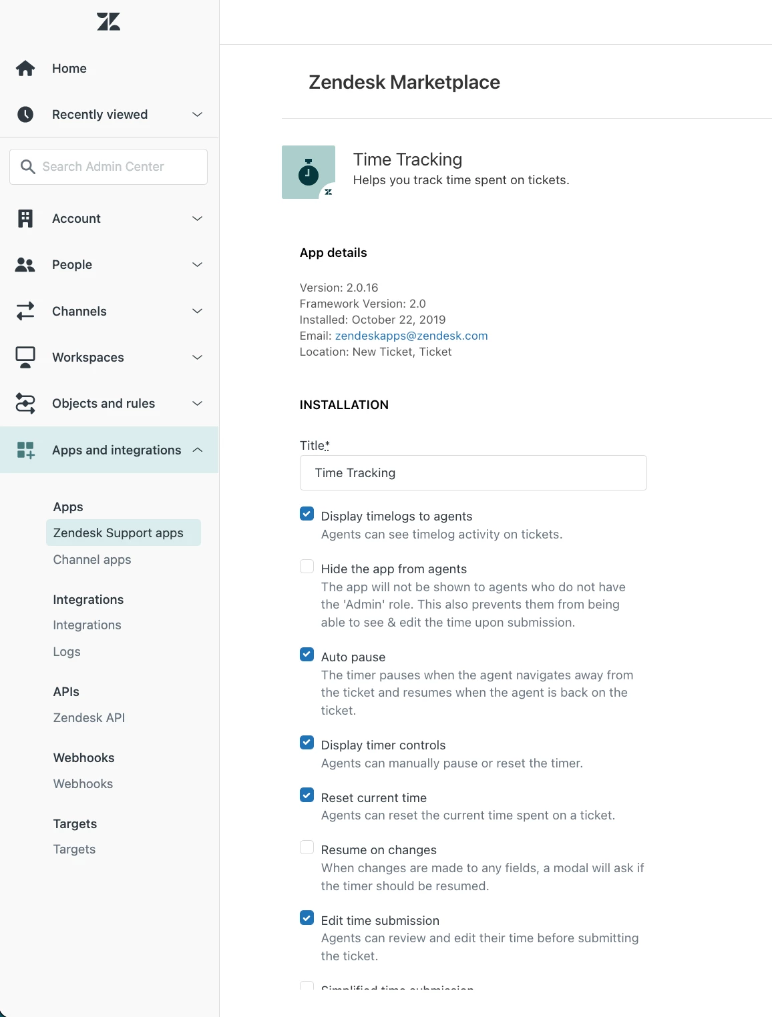Expand the Workspaces section chevron
Viewport: 772px width, 1017px height.
pyautogui.click(x=197, y=357)
